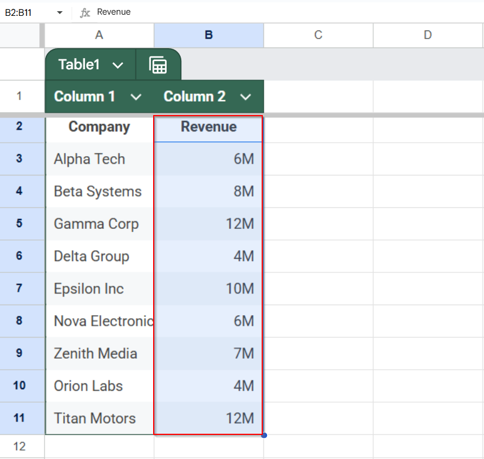Select row 7 header
The height and width of the screenshot is (459, 484).
tap(19, 289)
